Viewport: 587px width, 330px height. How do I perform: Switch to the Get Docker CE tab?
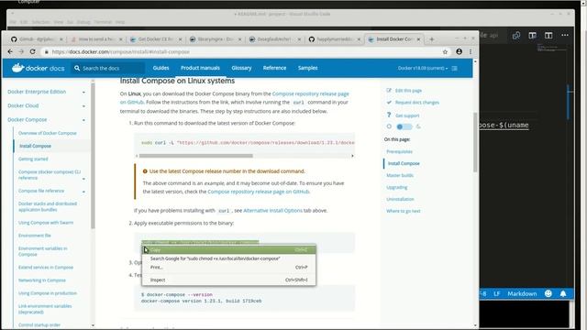click(156, 38)
